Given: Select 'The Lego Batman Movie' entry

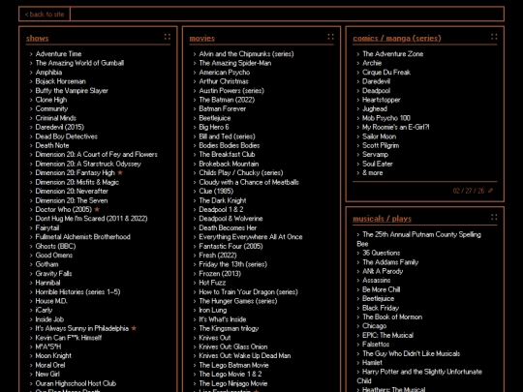Looking at the screenshot, I should 233,365.
